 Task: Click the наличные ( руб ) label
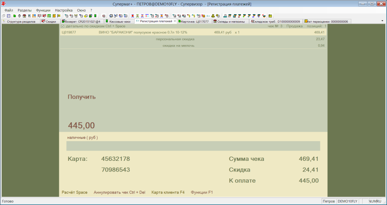(83, 138)
